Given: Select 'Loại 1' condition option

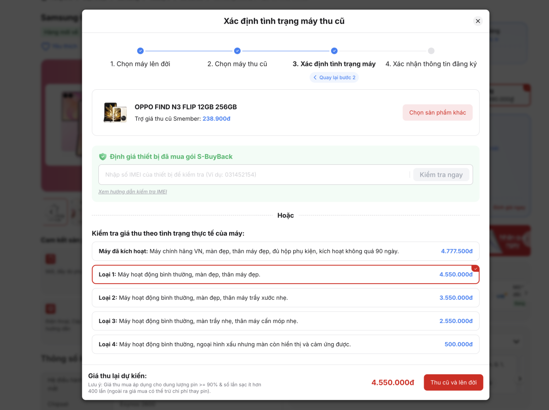Looking at the screenshot, I should click(286, 275).
